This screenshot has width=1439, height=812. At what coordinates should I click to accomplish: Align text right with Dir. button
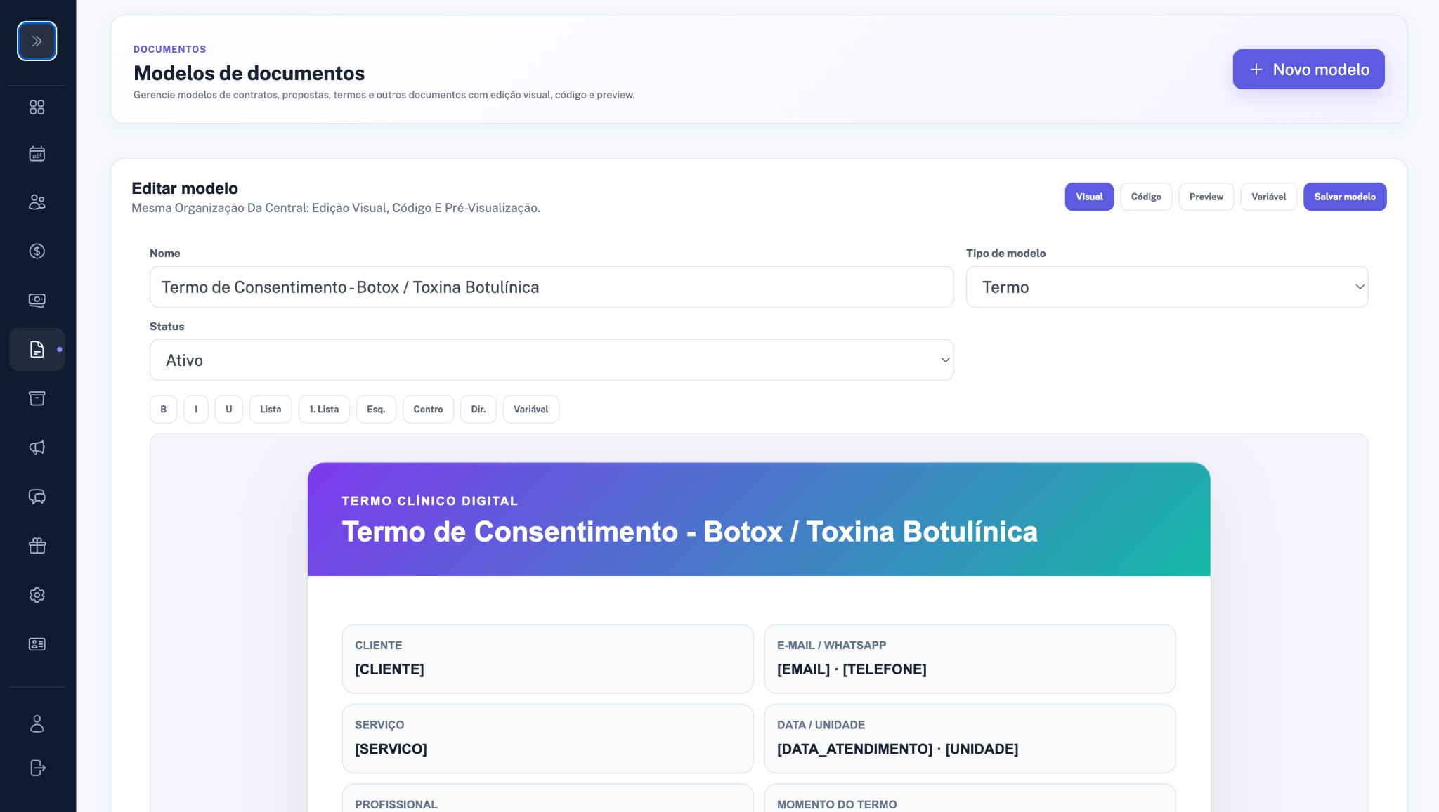pyautogui.click(x=478, y=410)
